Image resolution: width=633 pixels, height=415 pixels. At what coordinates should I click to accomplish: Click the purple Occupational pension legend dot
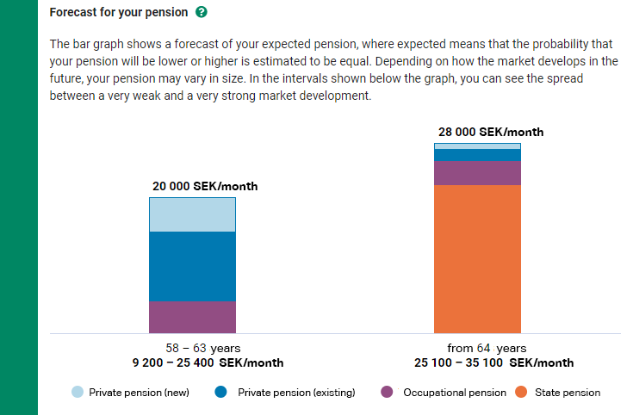pyautogui.click(x=387, y=393)
